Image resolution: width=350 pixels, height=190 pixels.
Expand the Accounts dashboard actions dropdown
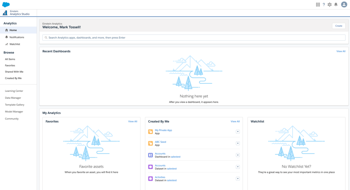(238, 155)
